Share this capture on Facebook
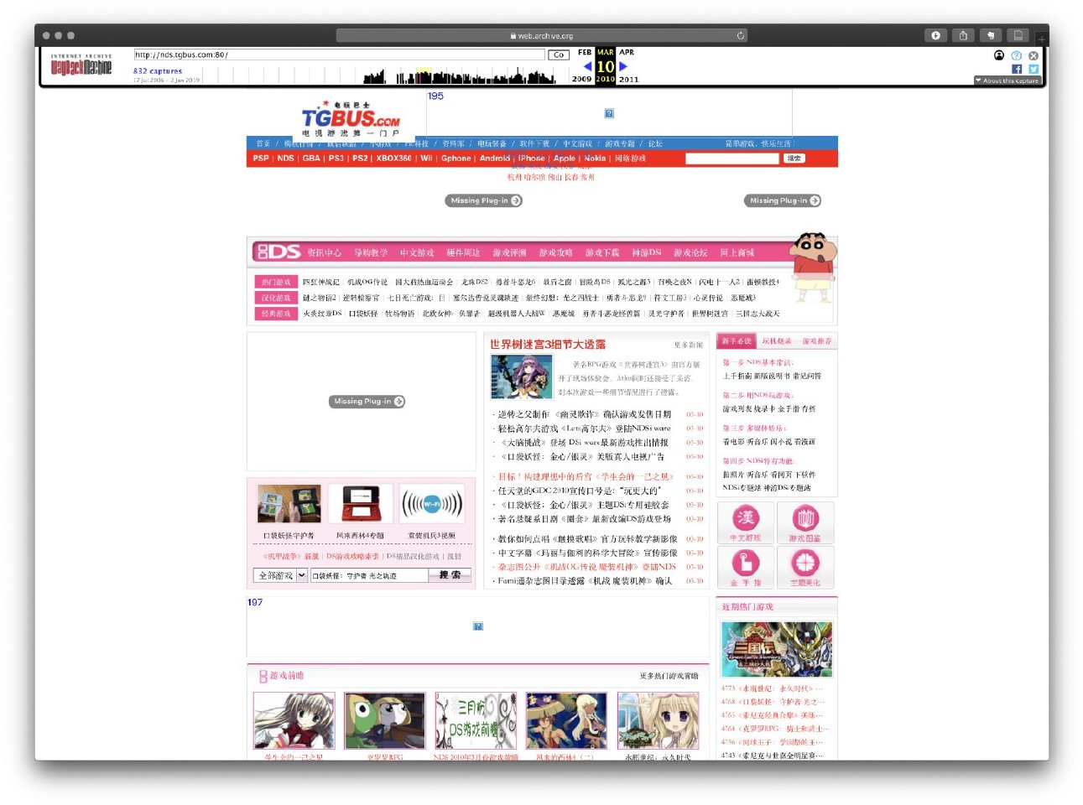 tap(1017, 70)
